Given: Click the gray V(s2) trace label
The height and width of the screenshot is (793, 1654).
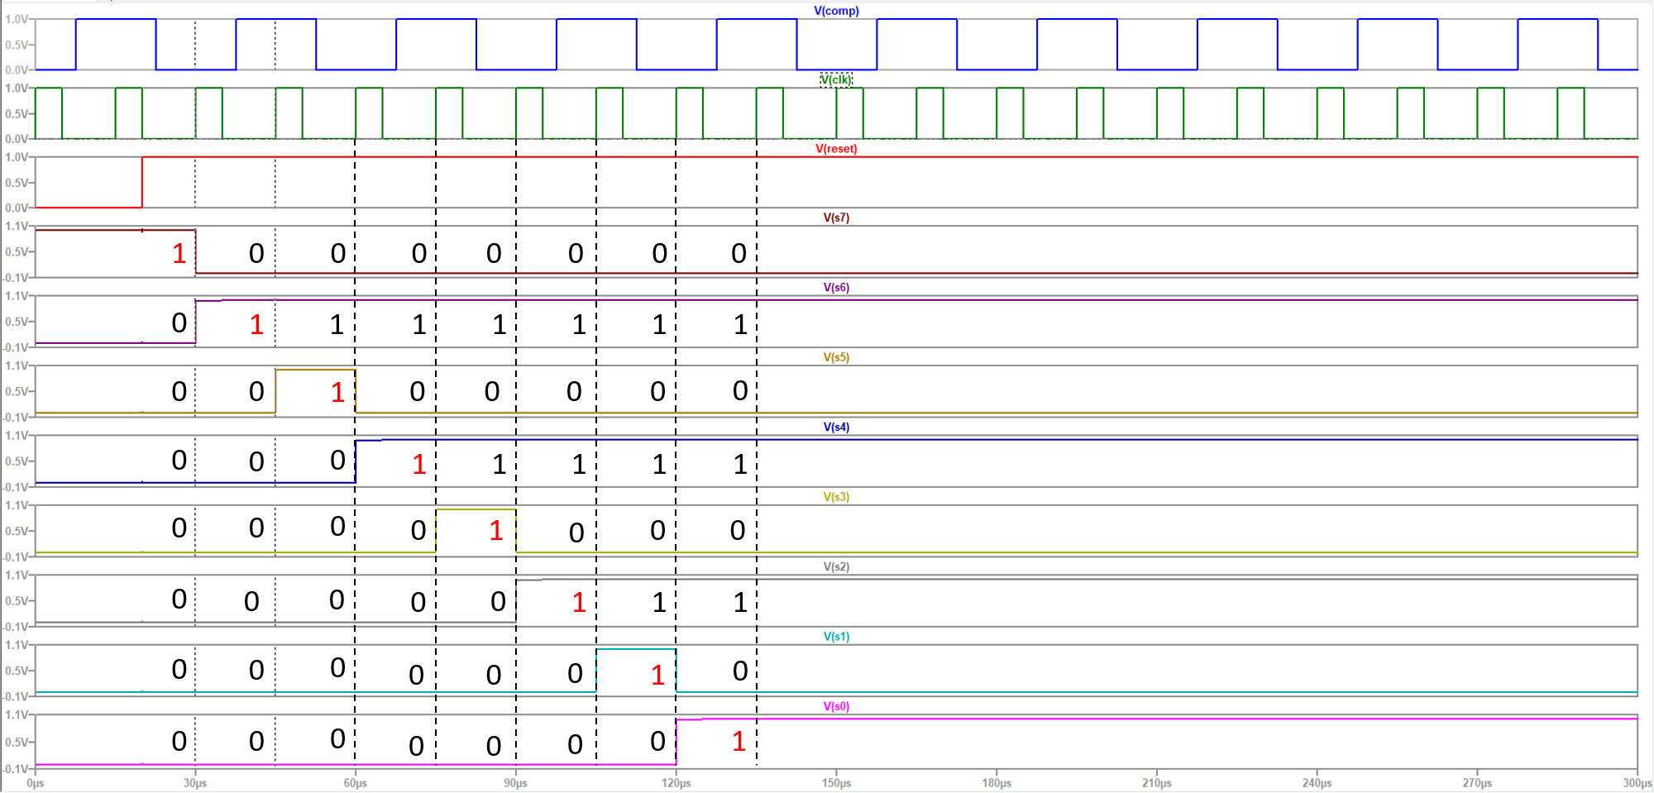Looking at the screenshot, I should click(836, 566).
